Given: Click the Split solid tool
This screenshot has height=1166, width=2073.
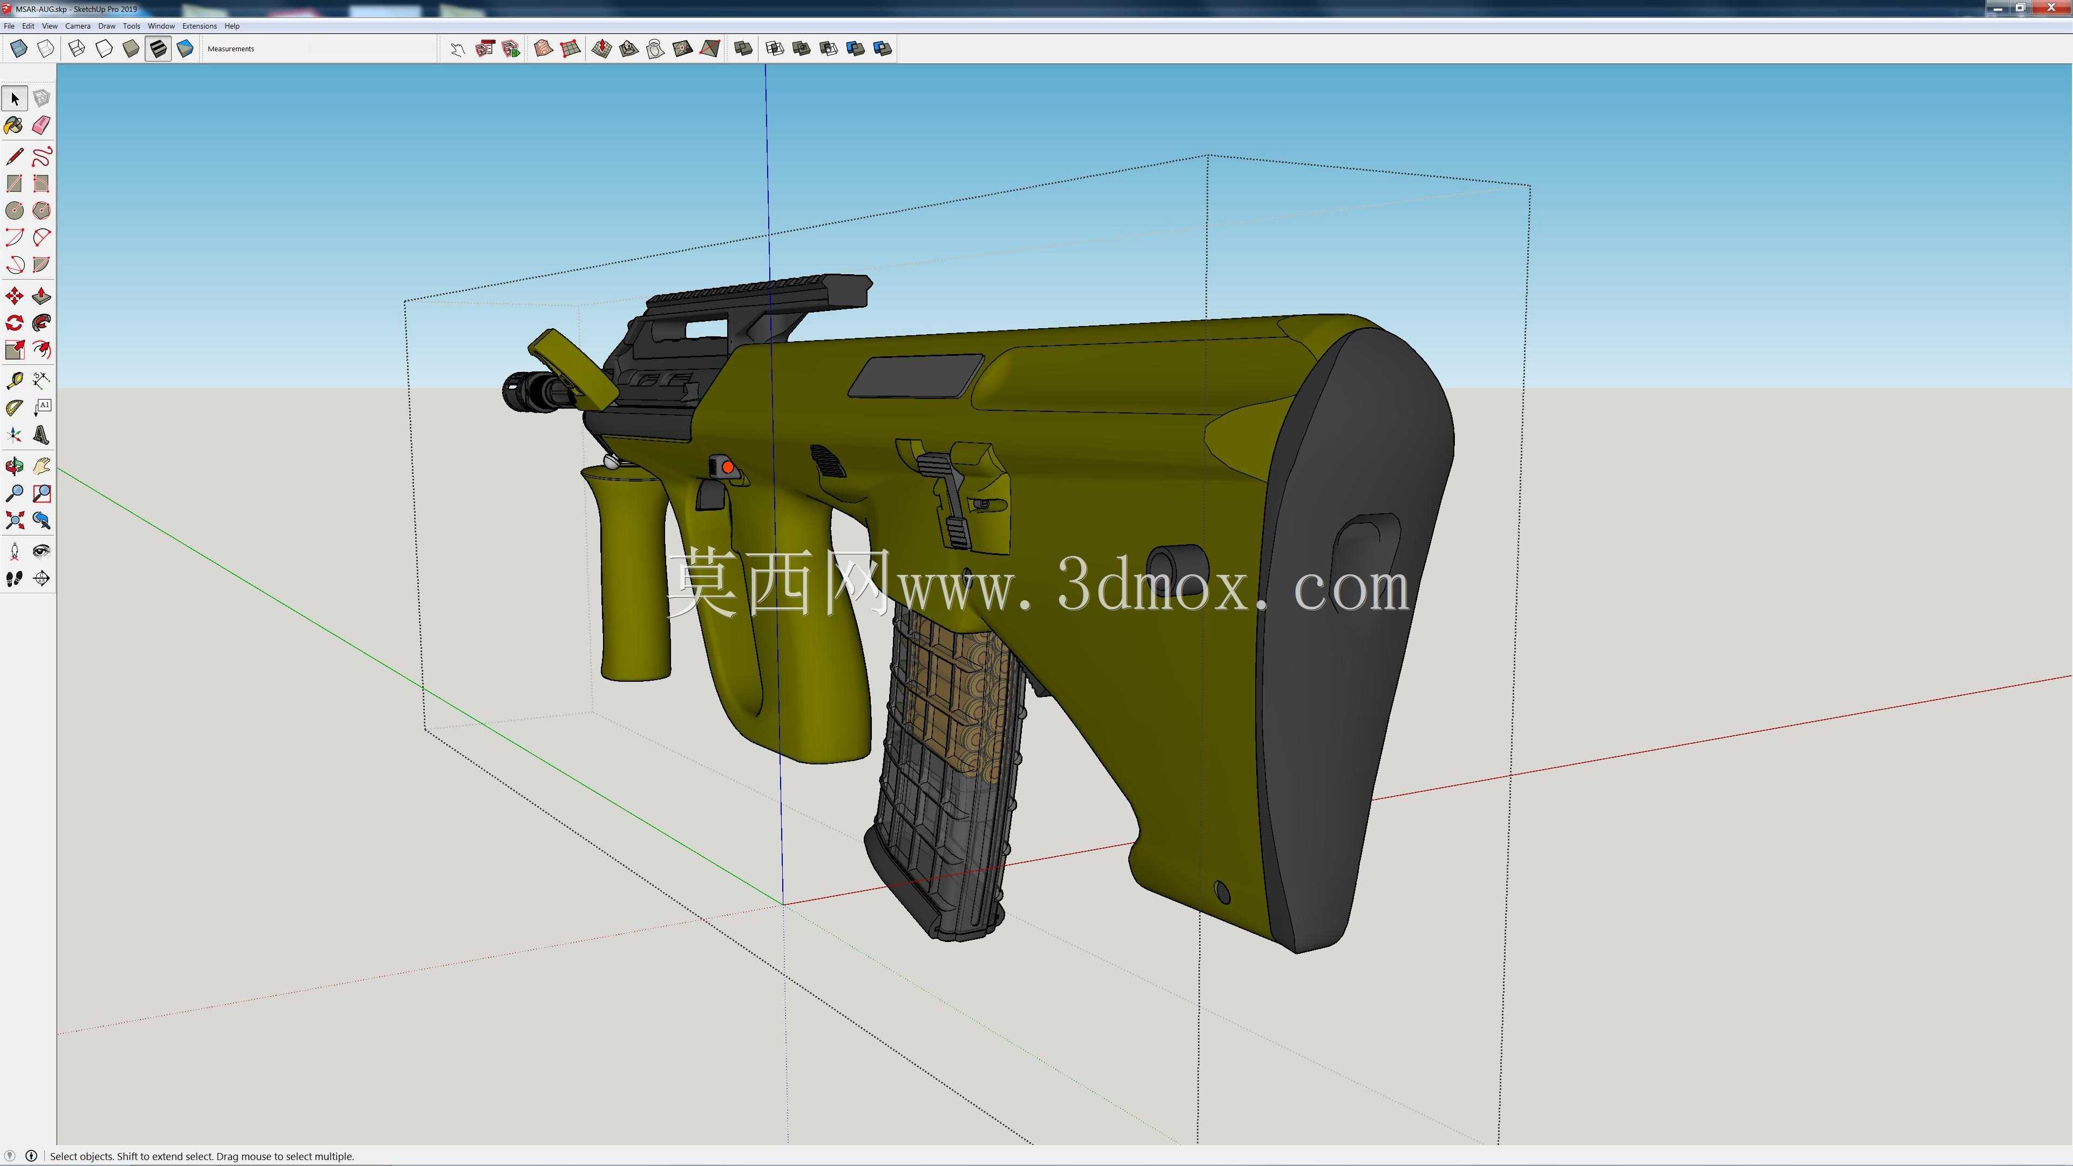Looking at the screenshot, I should [x=882, y=49].
